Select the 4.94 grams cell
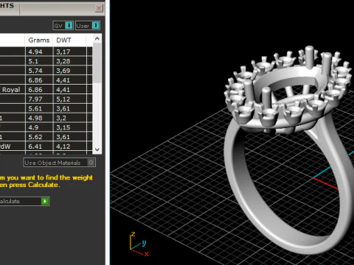 39,52
